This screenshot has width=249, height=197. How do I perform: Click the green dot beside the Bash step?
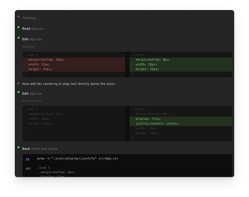(x=19, y=147)
